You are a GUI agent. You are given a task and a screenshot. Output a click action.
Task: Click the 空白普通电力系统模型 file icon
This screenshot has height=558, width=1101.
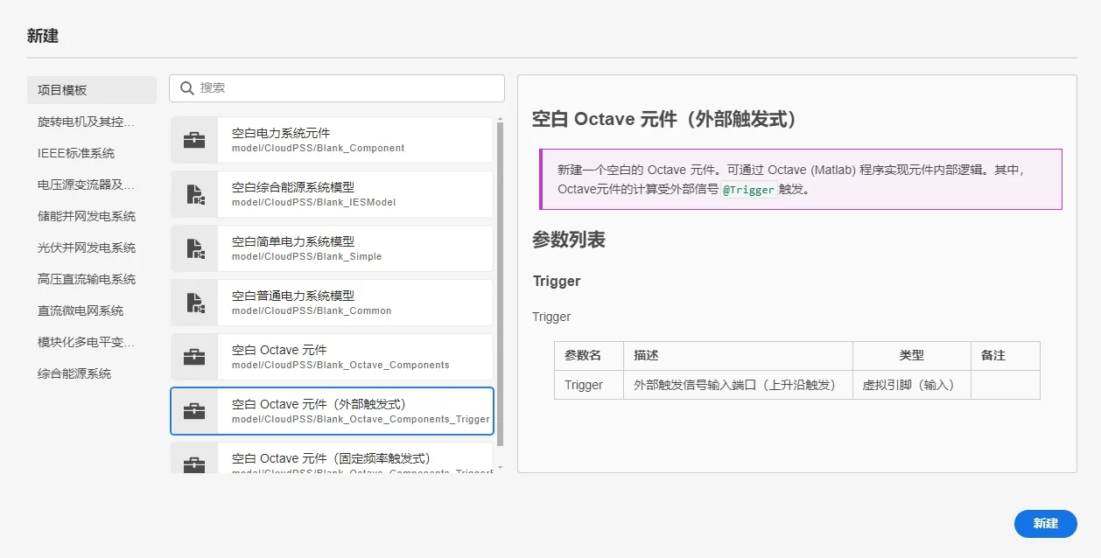193,303
